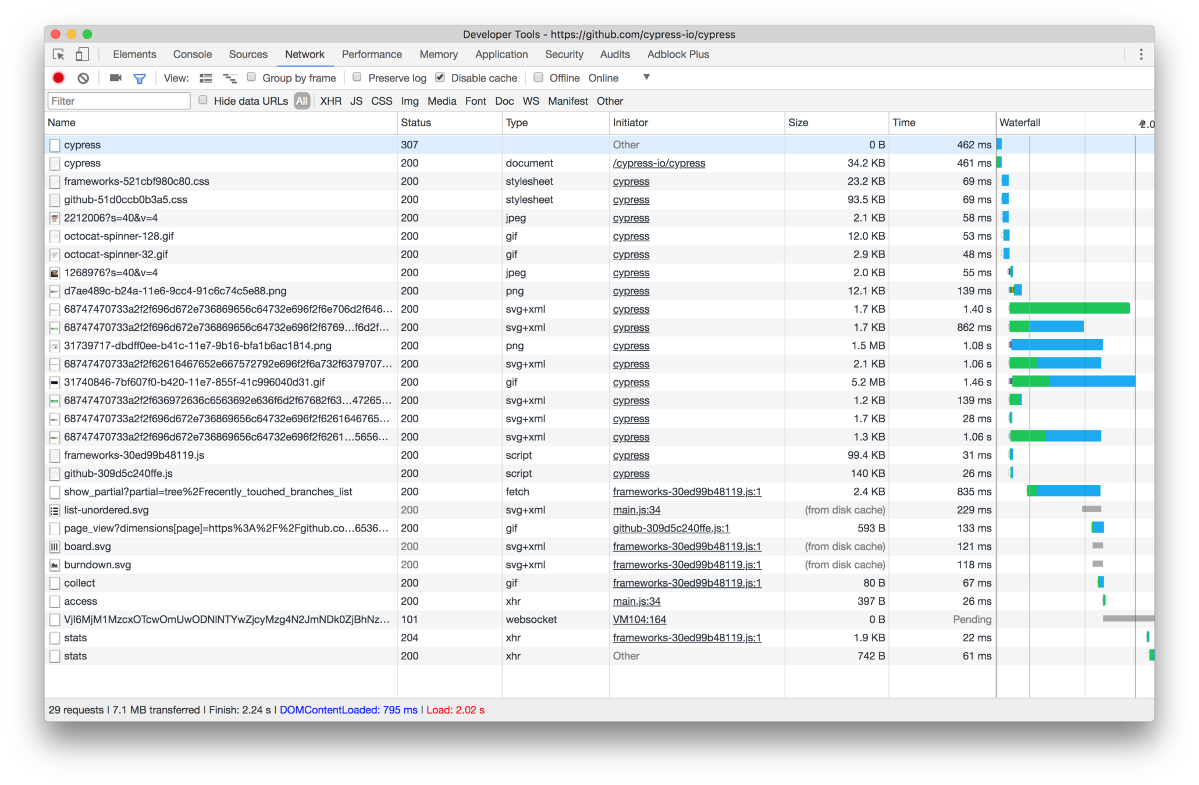Switch to large request rows view
Screen dimensions: 1199x785
click(x=206, y=78)
